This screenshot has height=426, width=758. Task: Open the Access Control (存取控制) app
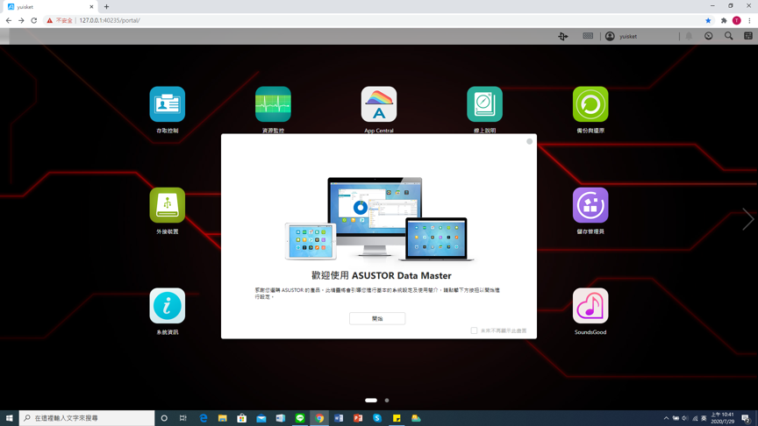click(x=168, y=104)
